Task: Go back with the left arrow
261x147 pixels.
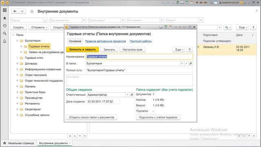Action: [15, 11]
